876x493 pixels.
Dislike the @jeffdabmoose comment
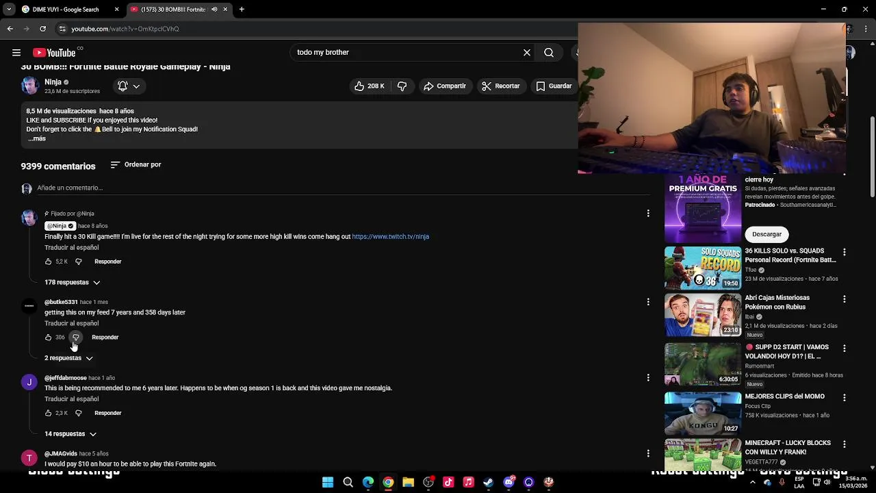[x=78, y=413]
